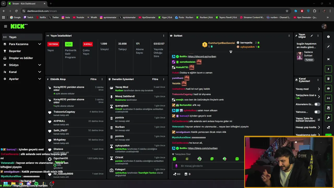Bookmark this page with the star icon
The image size is (334, 188).
tap(287, 11)
